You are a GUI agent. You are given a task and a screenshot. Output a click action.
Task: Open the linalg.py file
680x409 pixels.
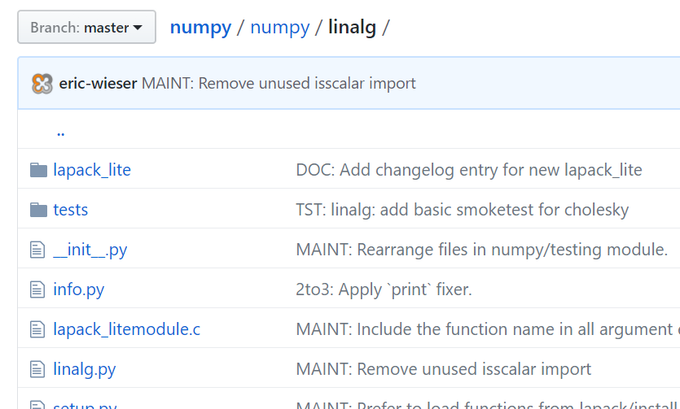pyautogui.click(x=85, y=369)
